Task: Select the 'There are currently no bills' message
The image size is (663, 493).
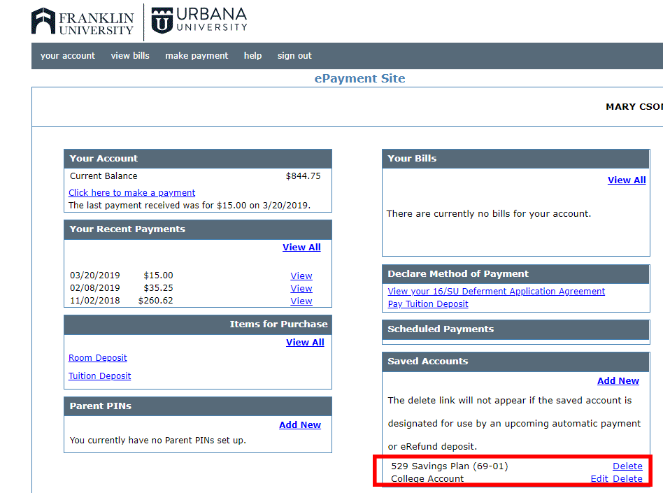Action: pos(489,214)
